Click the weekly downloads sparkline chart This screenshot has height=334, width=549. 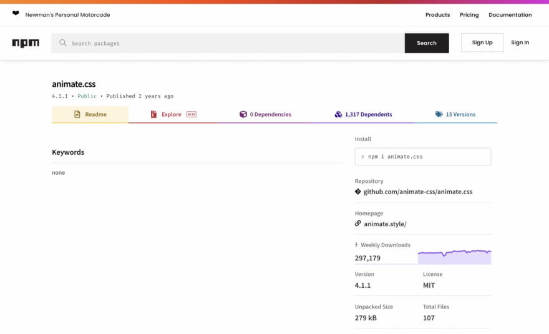pyautogui.click(x=454, y=257)
